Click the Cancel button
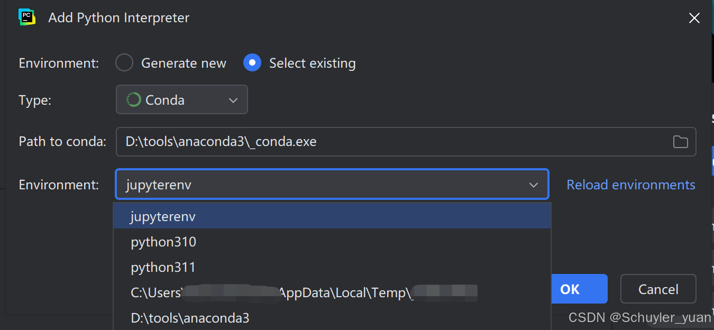714x330 pixels. click(x=658, y=289)
